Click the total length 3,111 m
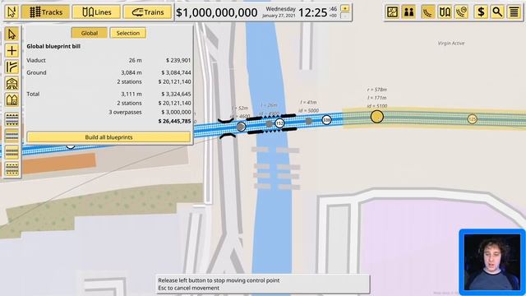Image resolution: width=526 pixels, height=296 pixels. coord(131,94)
